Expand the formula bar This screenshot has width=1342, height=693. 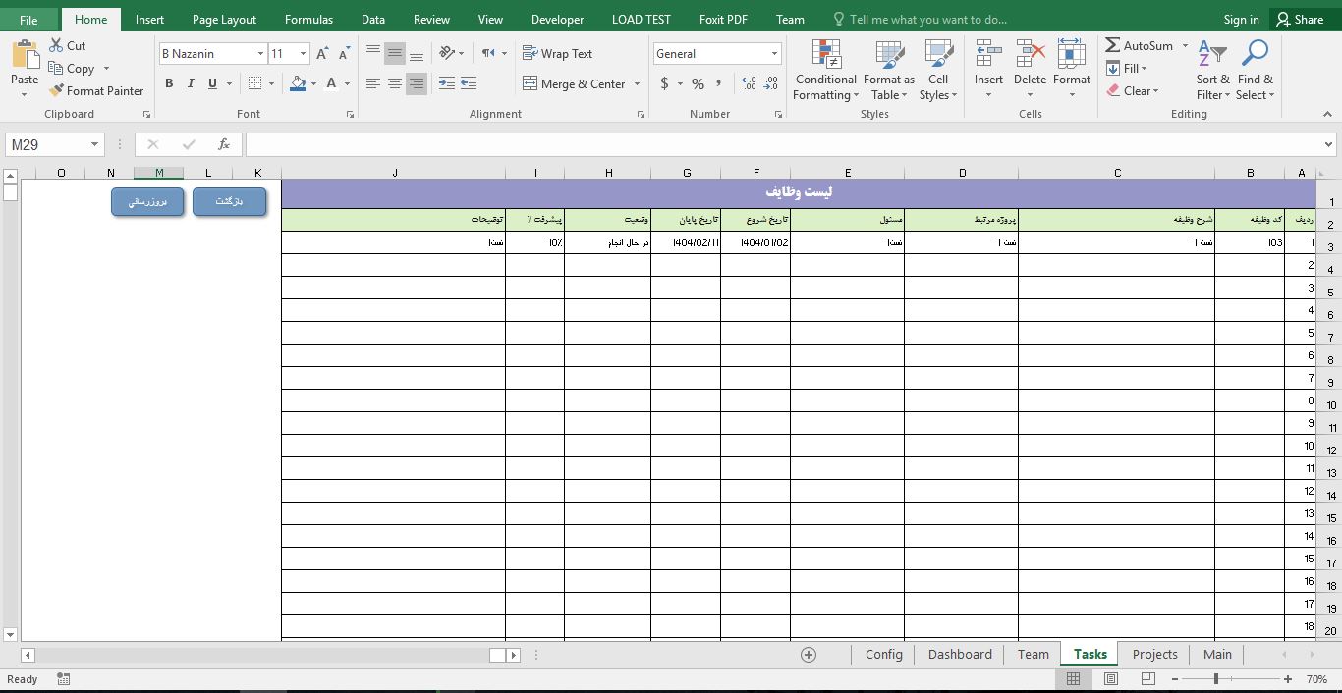click(x=1329, y=144)
